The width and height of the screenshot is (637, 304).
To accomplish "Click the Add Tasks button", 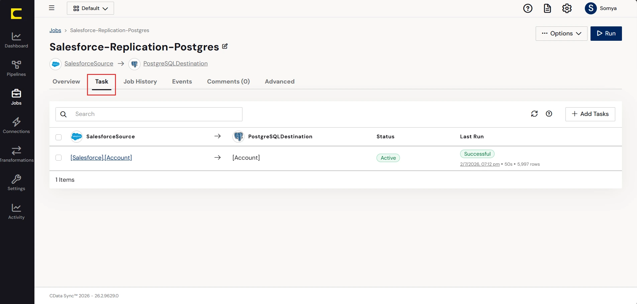I will [590, 114].
